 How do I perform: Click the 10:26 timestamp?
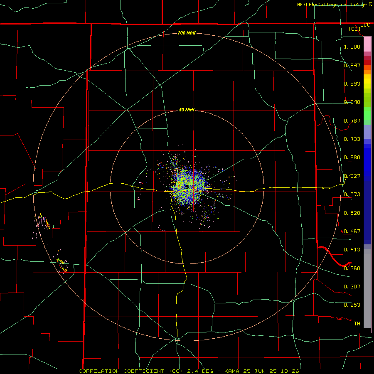tap(290, 371)
